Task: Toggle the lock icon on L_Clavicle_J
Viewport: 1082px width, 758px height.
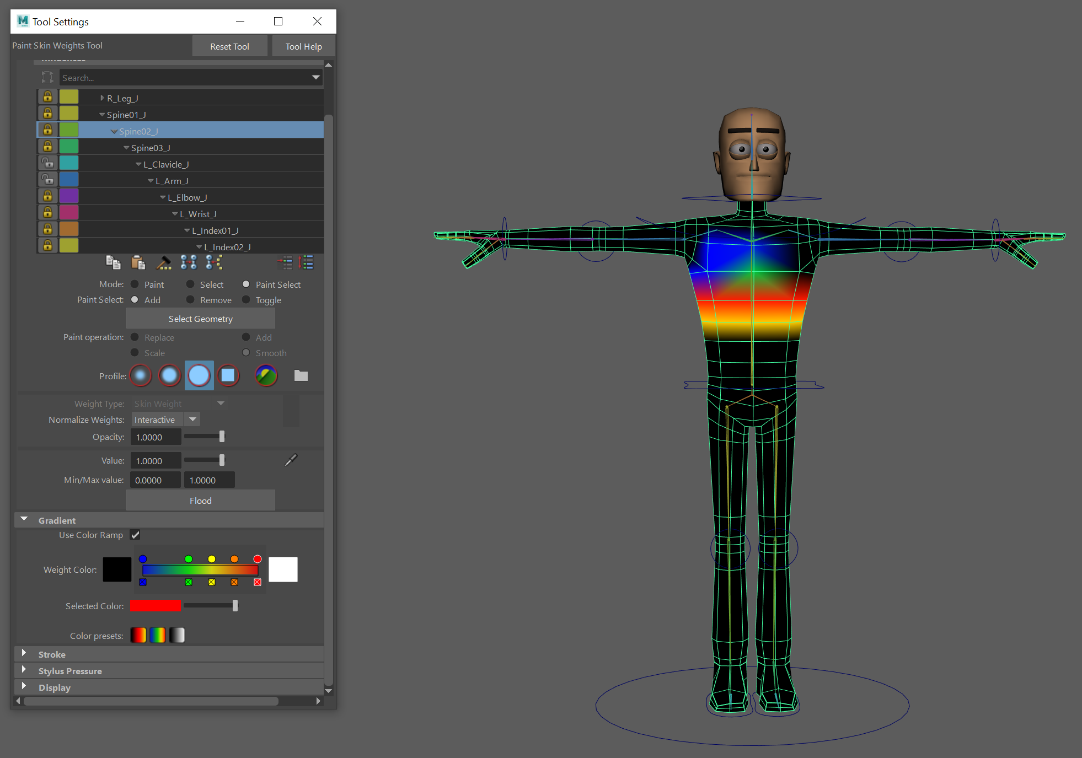Action: tap(48, 163)
